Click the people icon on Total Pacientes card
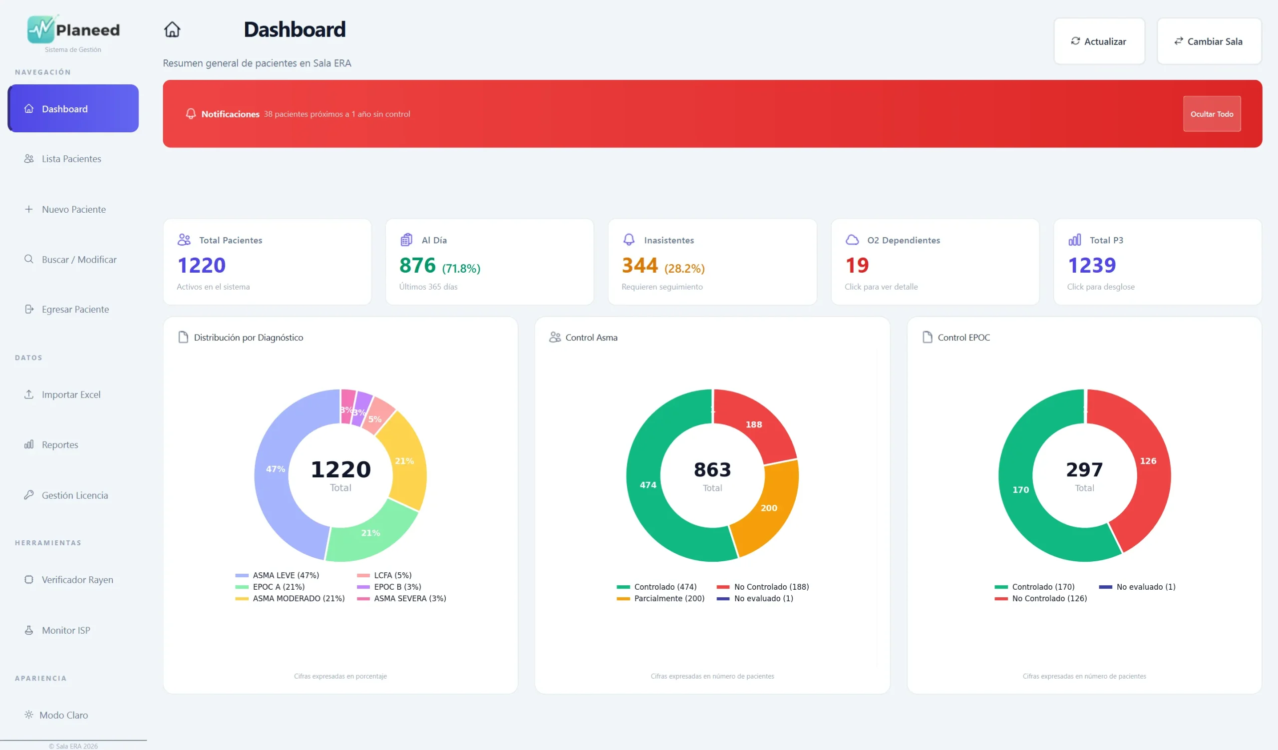The image size is (1278, 750). tap(184, 239)
